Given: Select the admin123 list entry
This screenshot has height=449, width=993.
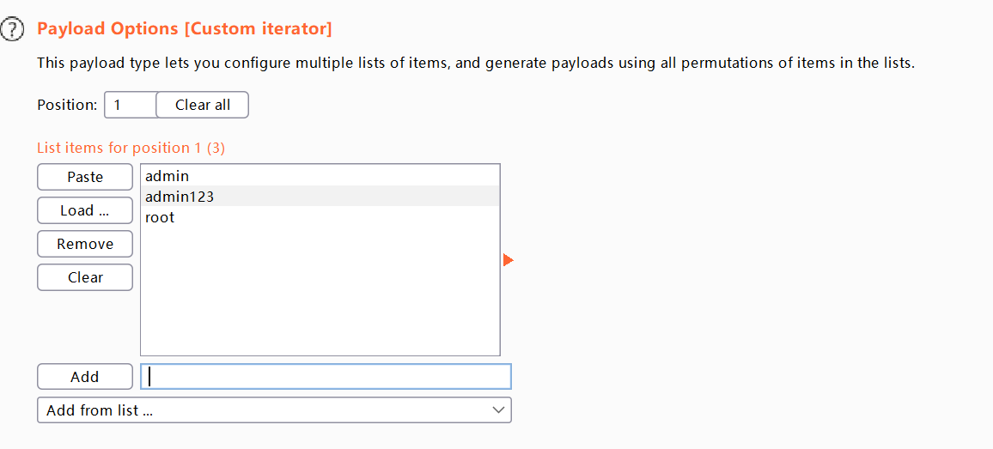Looking at the screenshot, I should pos(320,197).
